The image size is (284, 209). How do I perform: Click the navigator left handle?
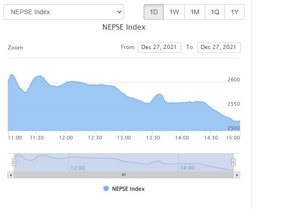coord(14,162)
